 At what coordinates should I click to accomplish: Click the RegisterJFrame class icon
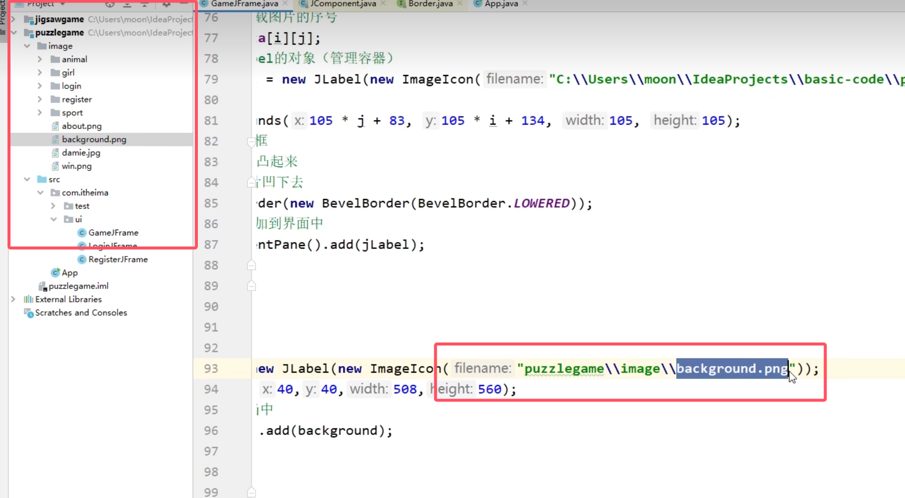click(x=82, y=259)
